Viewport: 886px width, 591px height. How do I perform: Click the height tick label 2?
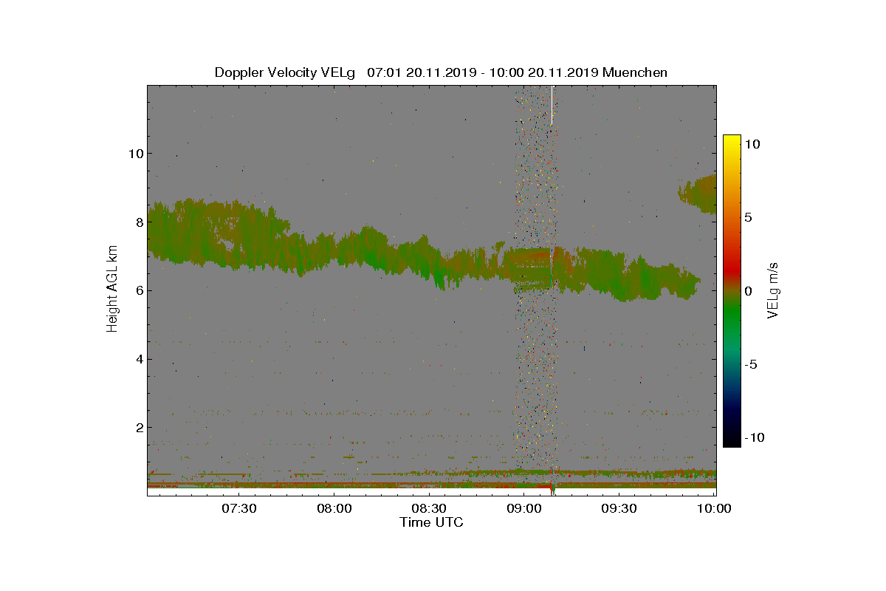(x=139, y=428)
